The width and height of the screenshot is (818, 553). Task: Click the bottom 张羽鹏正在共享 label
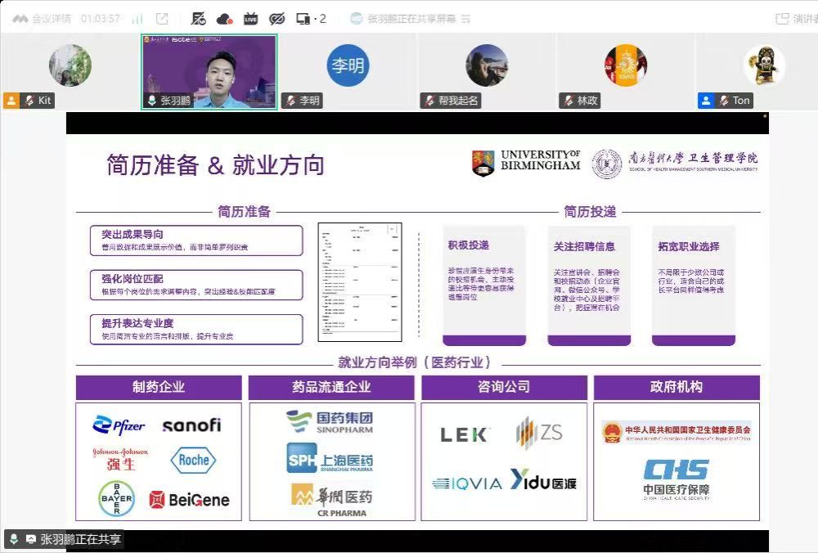click(81, 539)
